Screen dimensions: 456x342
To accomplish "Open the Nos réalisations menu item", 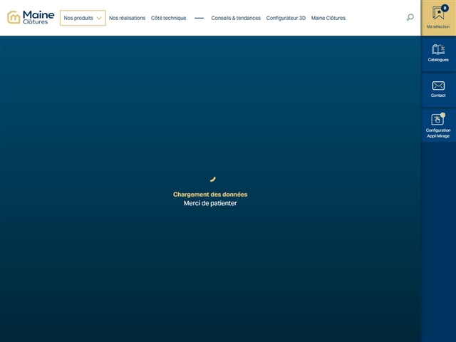I will pos(127,18).
